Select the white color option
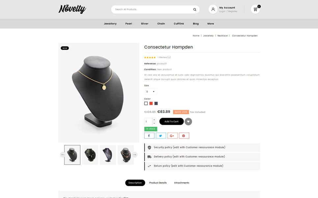Viewport: 318px width, 198px height. 146,103
